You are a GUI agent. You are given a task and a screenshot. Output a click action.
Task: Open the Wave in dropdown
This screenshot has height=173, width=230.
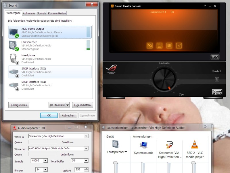coord(86,136)
